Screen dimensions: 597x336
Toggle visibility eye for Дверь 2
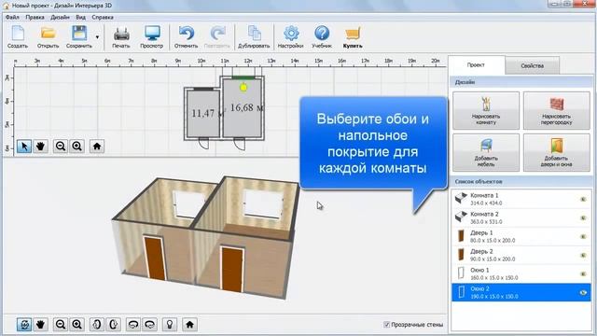coord(583,255)
